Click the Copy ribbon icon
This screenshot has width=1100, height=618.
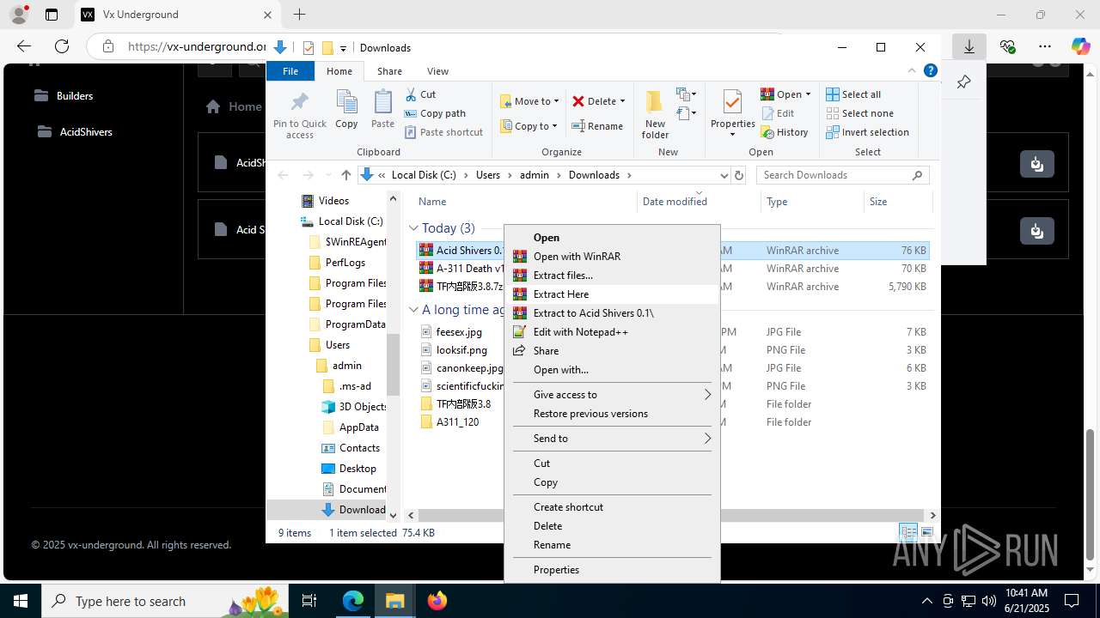pos(346,109)
